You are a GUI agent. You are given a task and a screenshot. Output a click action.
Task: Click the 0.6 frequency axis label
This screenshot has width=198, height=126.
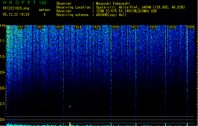tap(2, 120)
